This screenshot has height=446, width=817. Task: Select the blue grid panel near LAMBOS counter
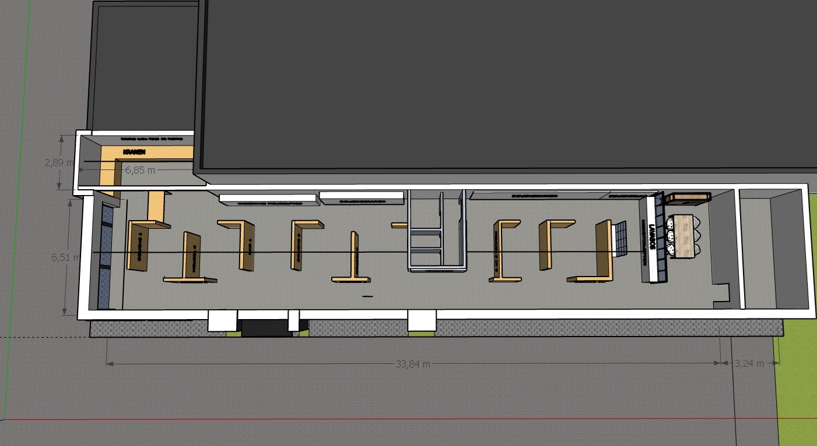pyautogui.click(x=620, y=238)
